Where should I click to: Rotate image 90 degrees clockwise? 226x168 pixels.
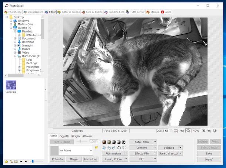114,148
